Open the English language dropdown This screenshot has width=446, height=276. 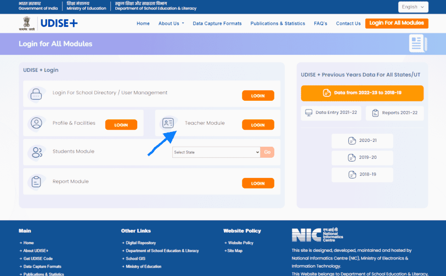413,7
